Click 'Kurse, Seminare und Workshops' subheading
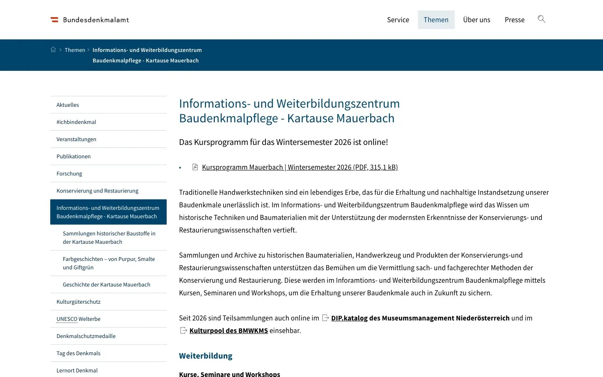 click(229, 374)
